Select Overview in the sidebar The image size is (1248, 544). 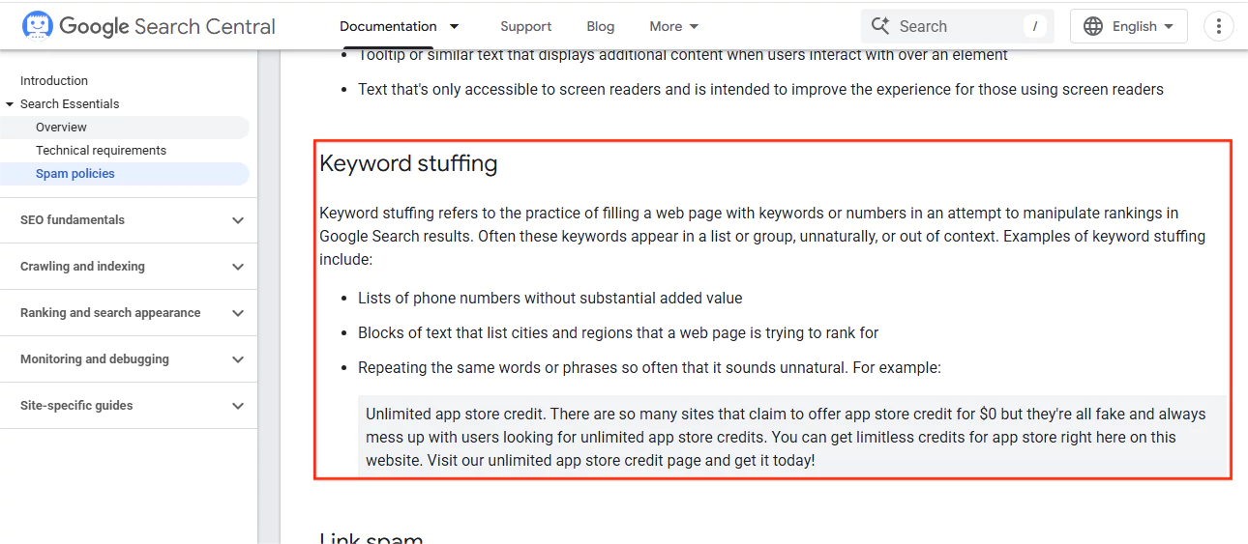tap(61, 128)
